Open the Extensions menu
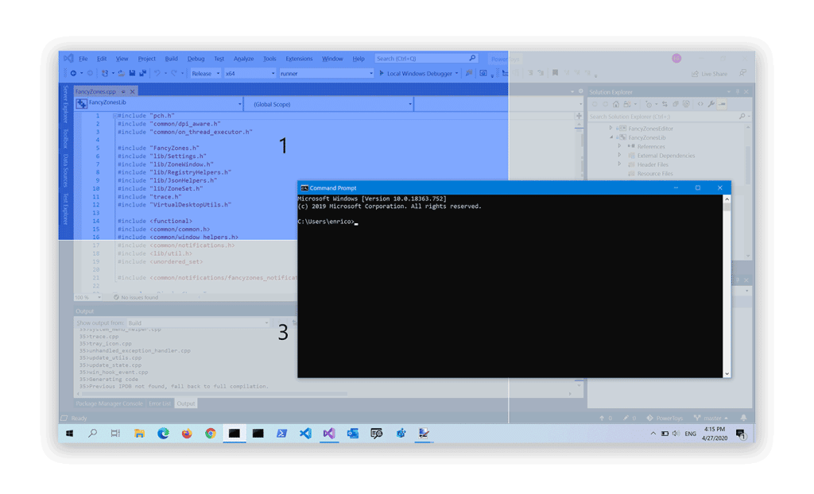Image resolution: width=814 pixels, height=494 pixels. coord(299,59)
